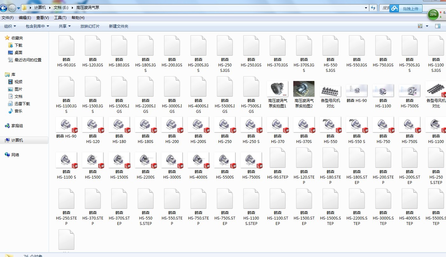Select SolidWorks part 韩森 HS-370S
Image resolution: width=446 pixels, height=257 pixels.
point(304,130)
